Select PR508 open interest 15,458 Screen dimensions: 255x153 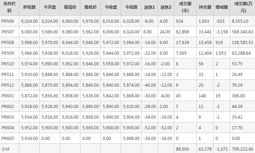point(205,43)
